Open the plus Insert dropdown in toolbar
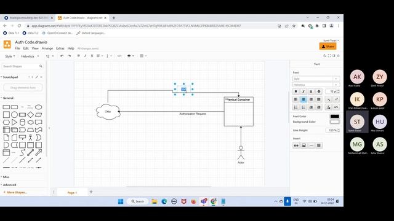394x221 pixels. tap(131, 56)
